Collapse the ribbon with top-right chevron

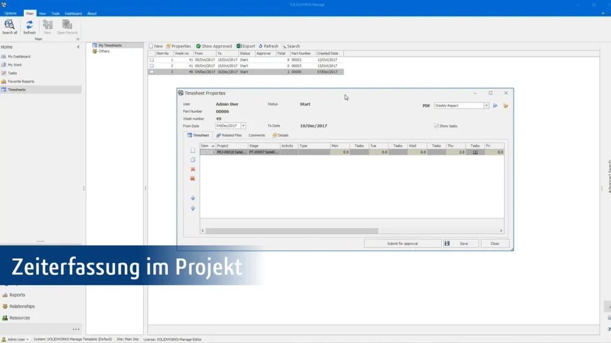[x=603, y=13]
